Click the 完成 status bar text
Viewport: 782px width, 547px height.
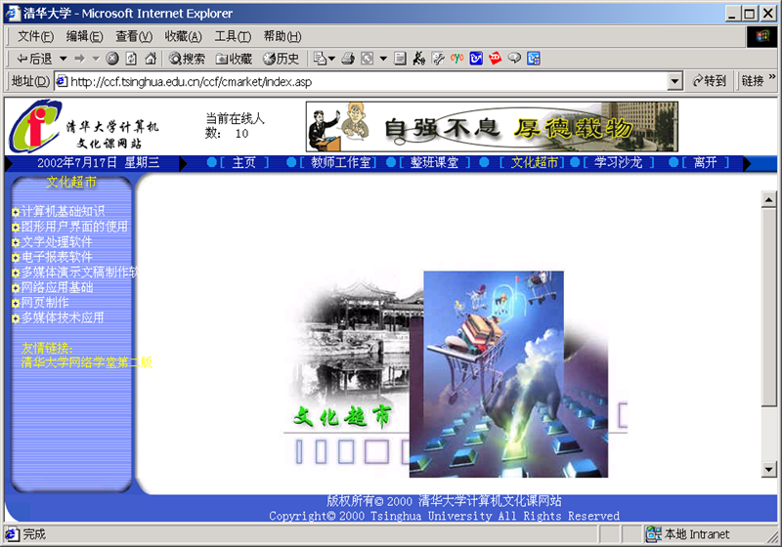[34, 534]
